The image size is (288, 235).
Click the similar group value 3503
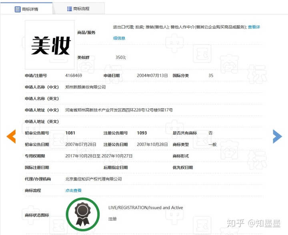(x=120, y=58)
